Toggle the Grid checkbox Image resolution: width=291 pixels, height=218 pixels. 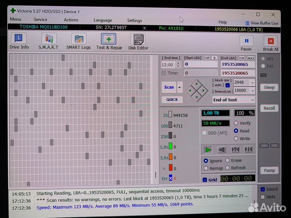pyautogui.click(x=205, y=180)
